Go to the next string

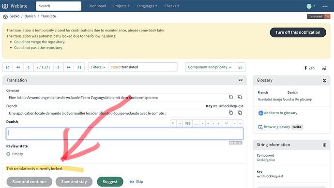point(59,67)
